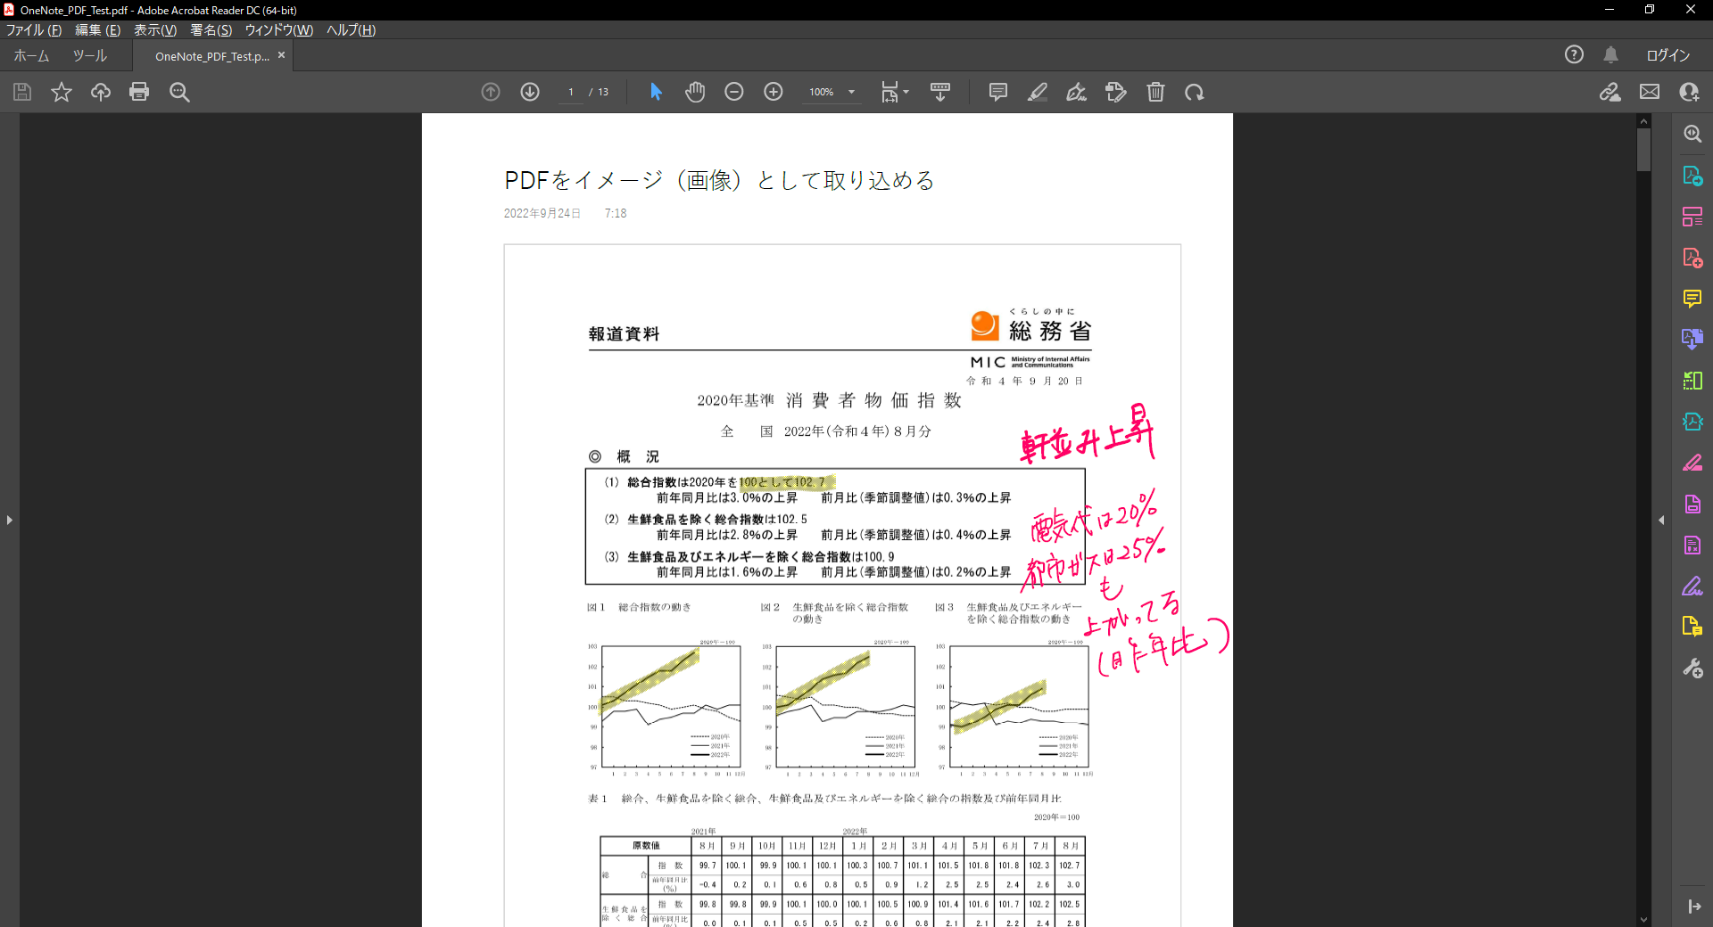Select the Highlight Text tool
Screen dimensions: 1713x927
[x=1037, y=92]
